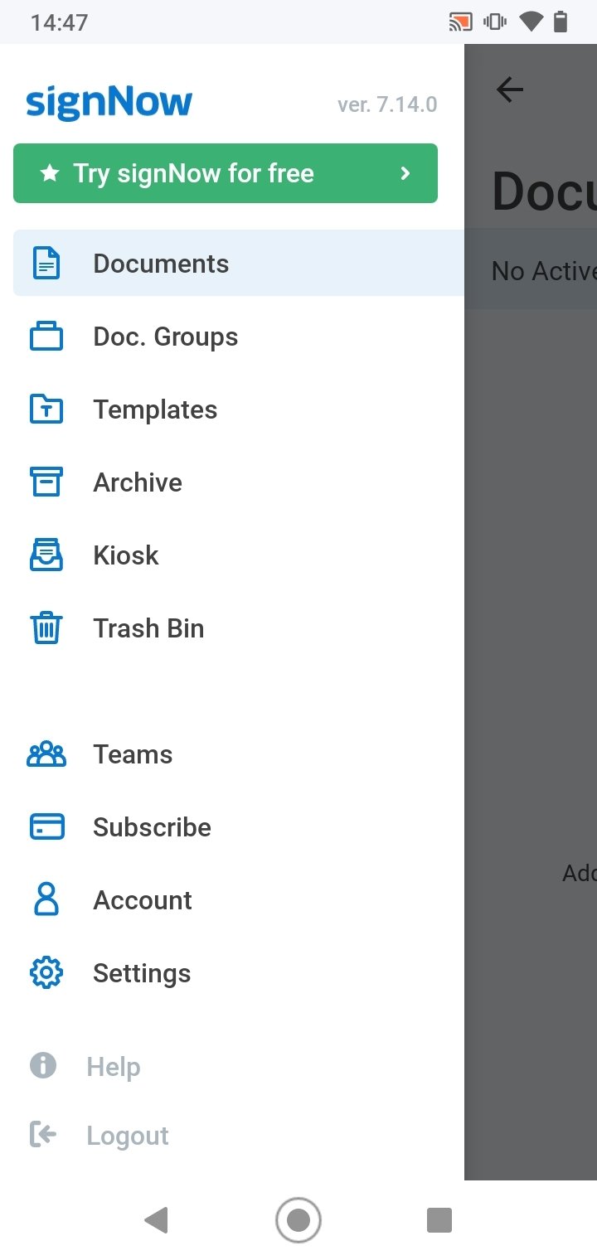The width and height of the screenshot is (597, 1260).
Task: Click the Kiosk inbox icon
Action: tap(46, 555)
